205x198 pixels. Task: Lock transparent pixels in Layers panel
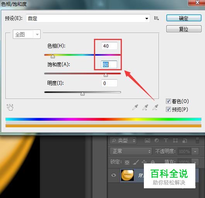click(x=127, y=162)
